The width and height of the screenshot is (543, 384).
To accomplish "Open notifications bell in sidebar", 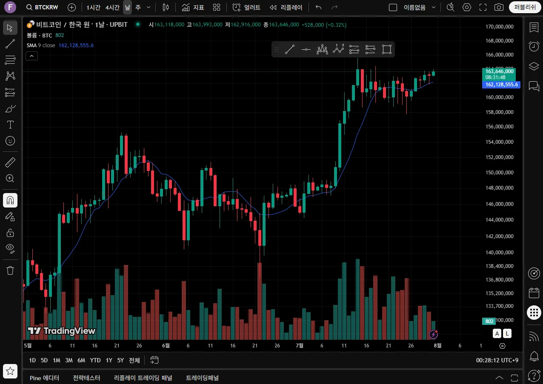I will (x=534, y=356).
